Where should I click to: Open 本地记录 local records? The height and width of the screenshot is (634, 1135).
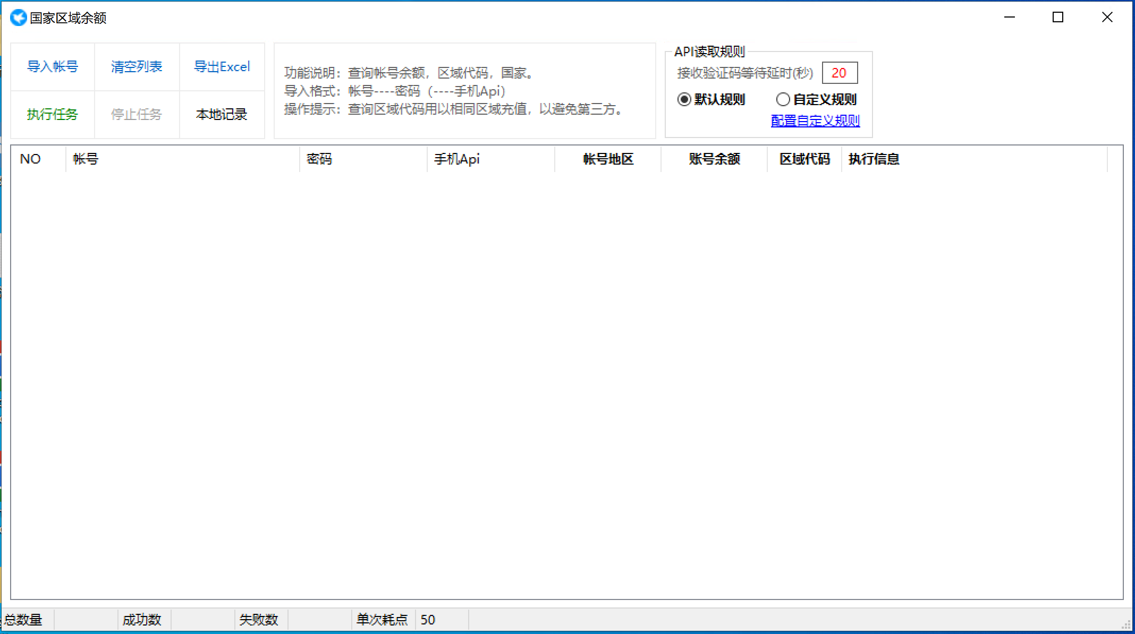(x=222, y=114)
